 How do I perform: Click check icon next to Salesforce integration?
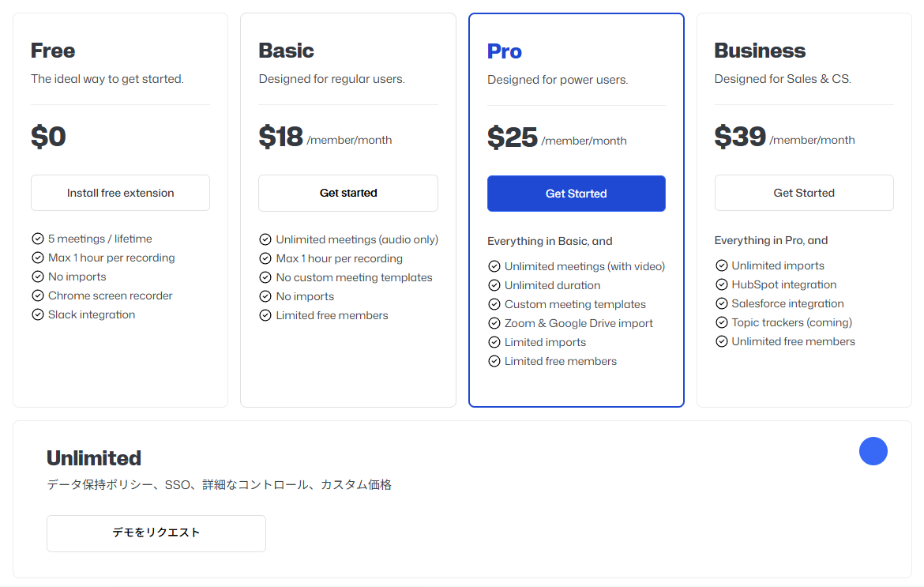click(722, 303)
